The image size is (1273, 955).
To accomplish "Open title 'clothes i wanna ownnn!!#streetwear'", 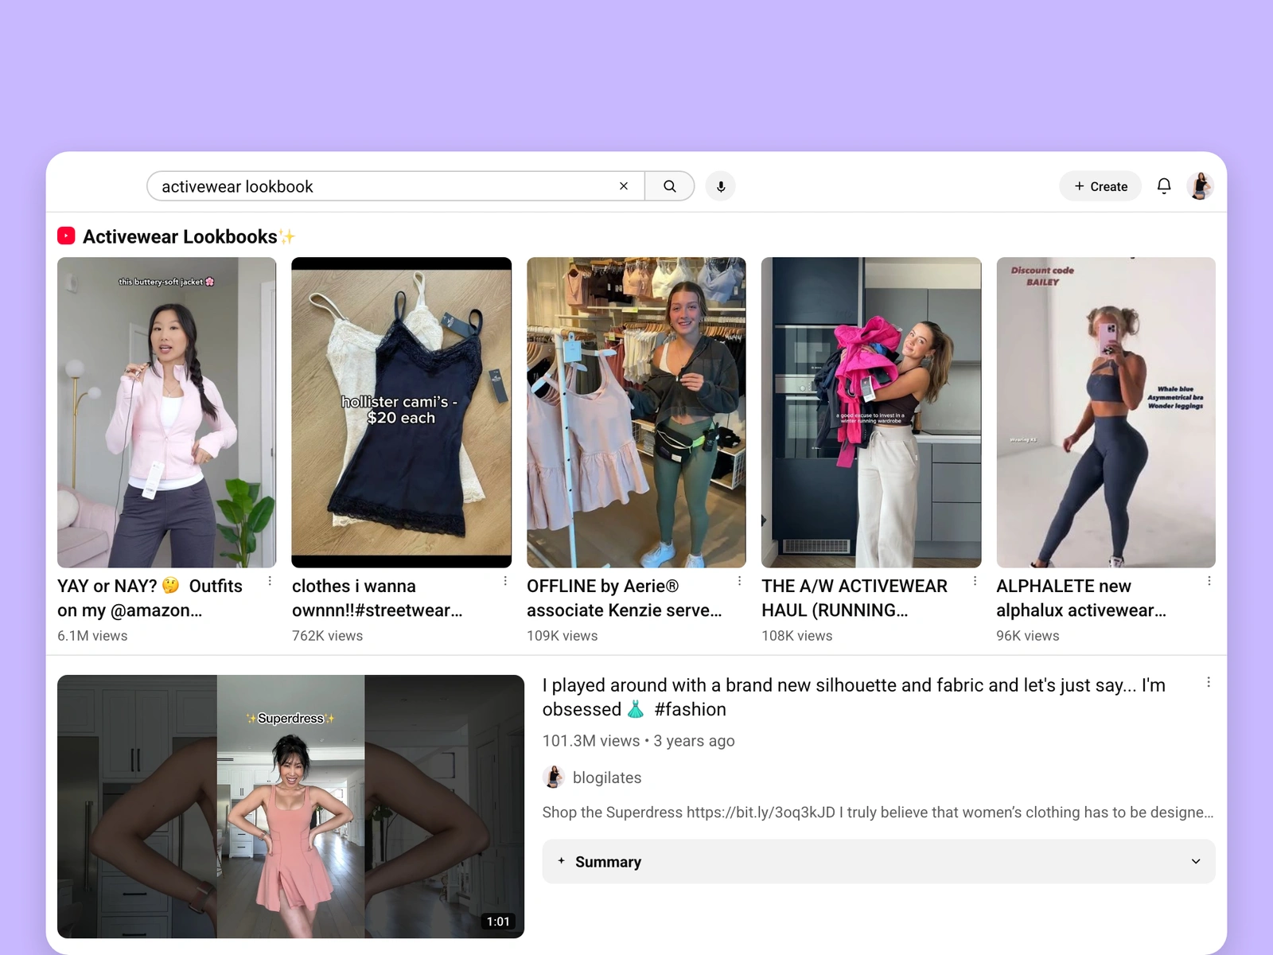I will click(x=377, y=598).
